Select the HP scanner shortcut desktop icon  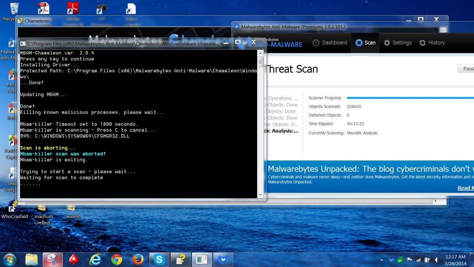pos(102,9)
